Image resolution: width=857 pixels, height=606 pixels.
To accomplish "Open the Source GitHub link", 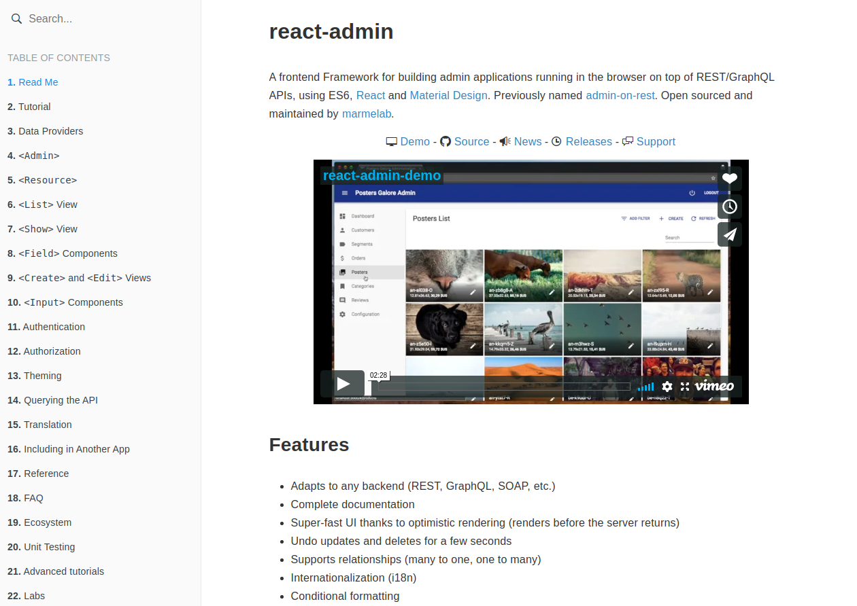I will (472, 141).
